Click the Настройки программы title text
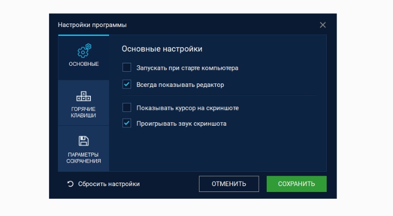 (92, 25)
